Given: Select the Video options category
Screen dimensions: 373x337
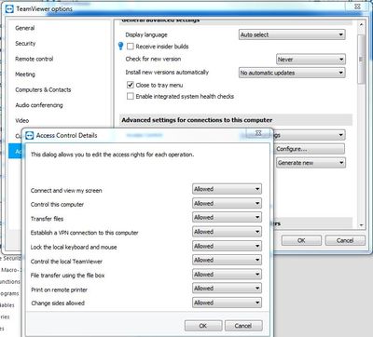Looking at the screenshot, I should (22, 120).
